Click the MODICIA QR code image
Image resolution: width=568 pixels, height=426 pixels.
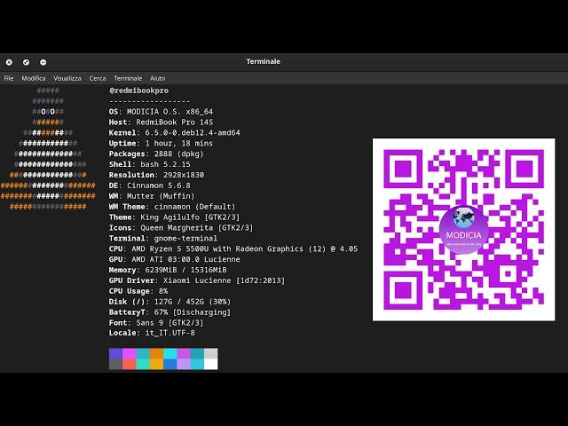point(463,230)
